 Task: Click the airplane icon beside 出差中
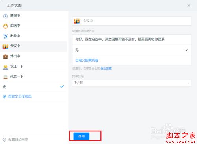(6, 36)
